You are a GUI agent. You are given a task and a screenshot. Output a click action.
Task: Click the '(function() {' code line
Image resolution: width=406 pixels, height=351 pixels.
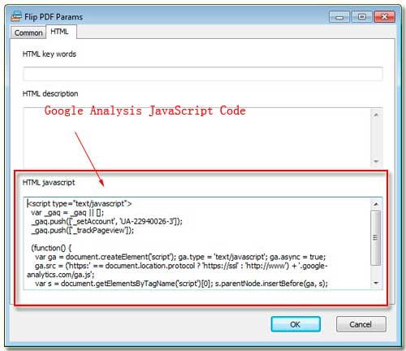pyautogui.click(x=51, y=248)
